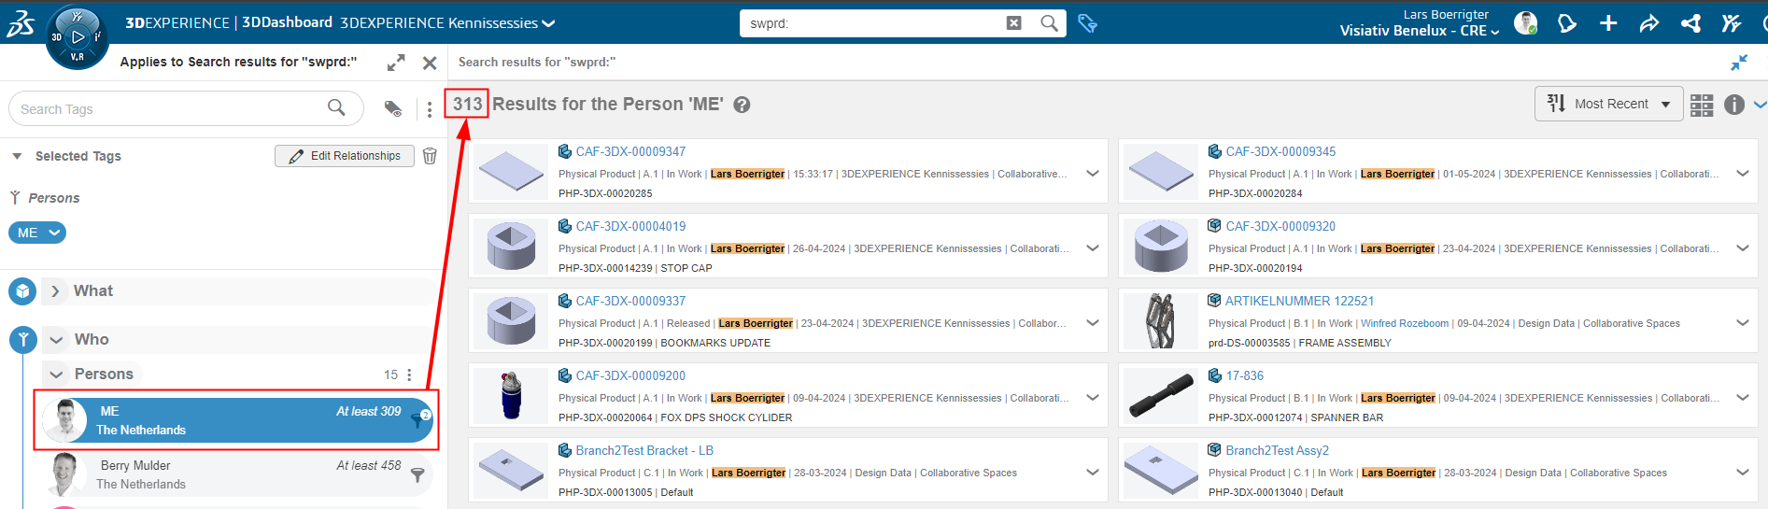Expand actions chevron for 17-836
The width and height of the screenshot is (1768, 509).
coord(1742,398)
